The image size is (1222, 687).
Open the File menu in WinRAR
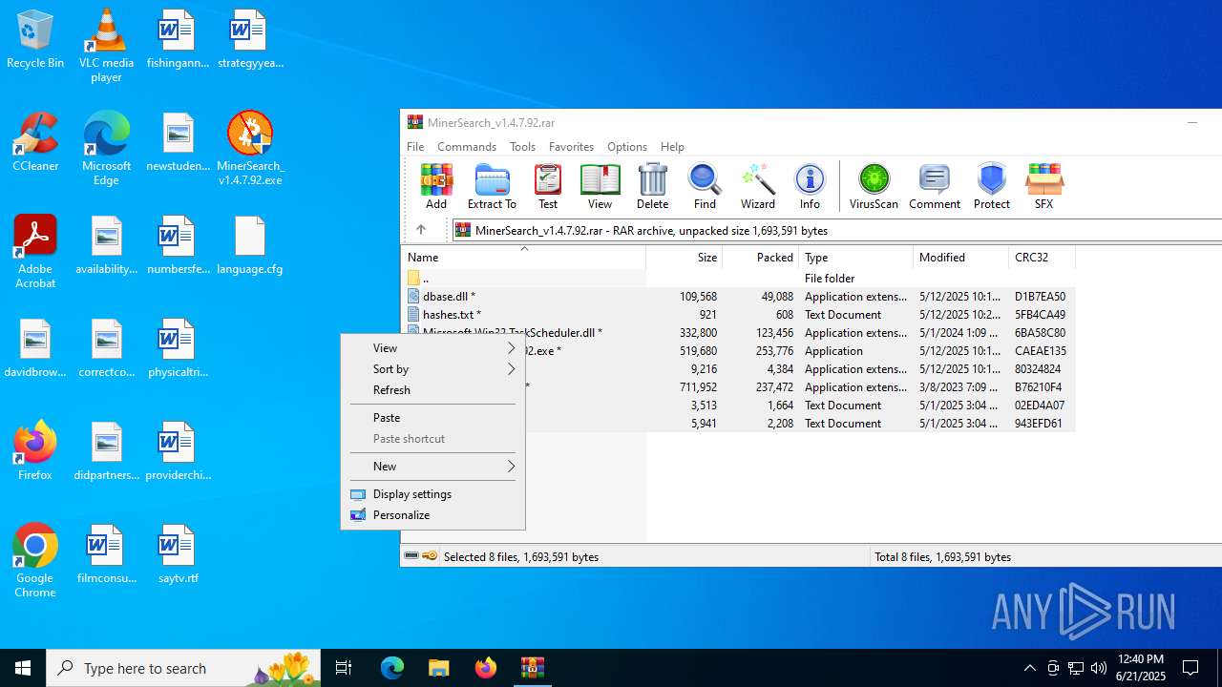click(x=415, y=147)
